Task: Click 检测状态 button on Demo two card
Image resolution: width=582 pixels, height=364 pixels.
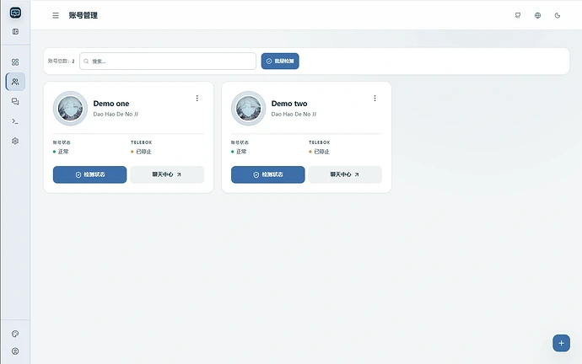Action: pos(268,174)
